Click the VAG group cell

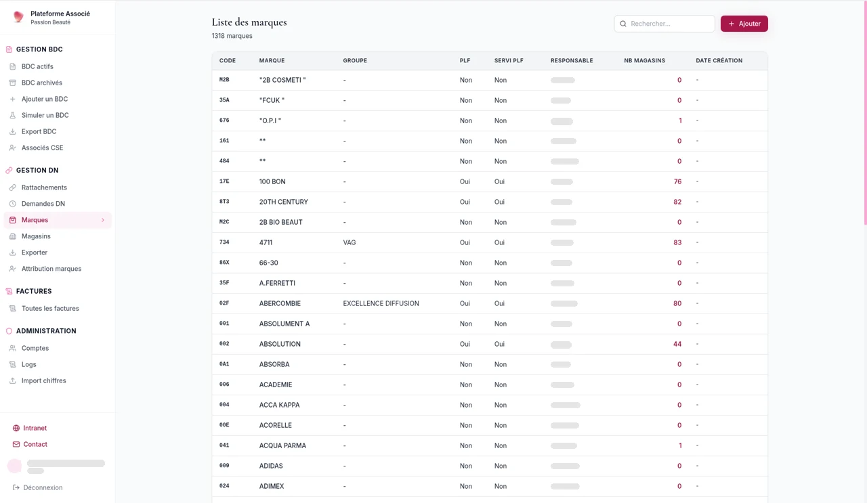349,242
